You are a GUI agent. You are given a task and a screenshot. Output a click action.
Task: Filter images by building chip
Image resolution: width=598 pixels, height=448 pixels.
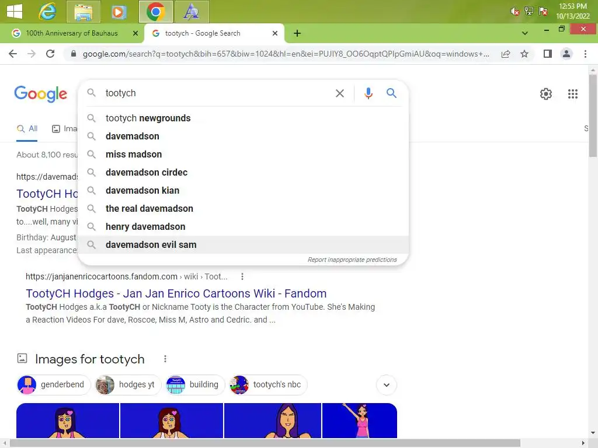(x=195, y=385)
